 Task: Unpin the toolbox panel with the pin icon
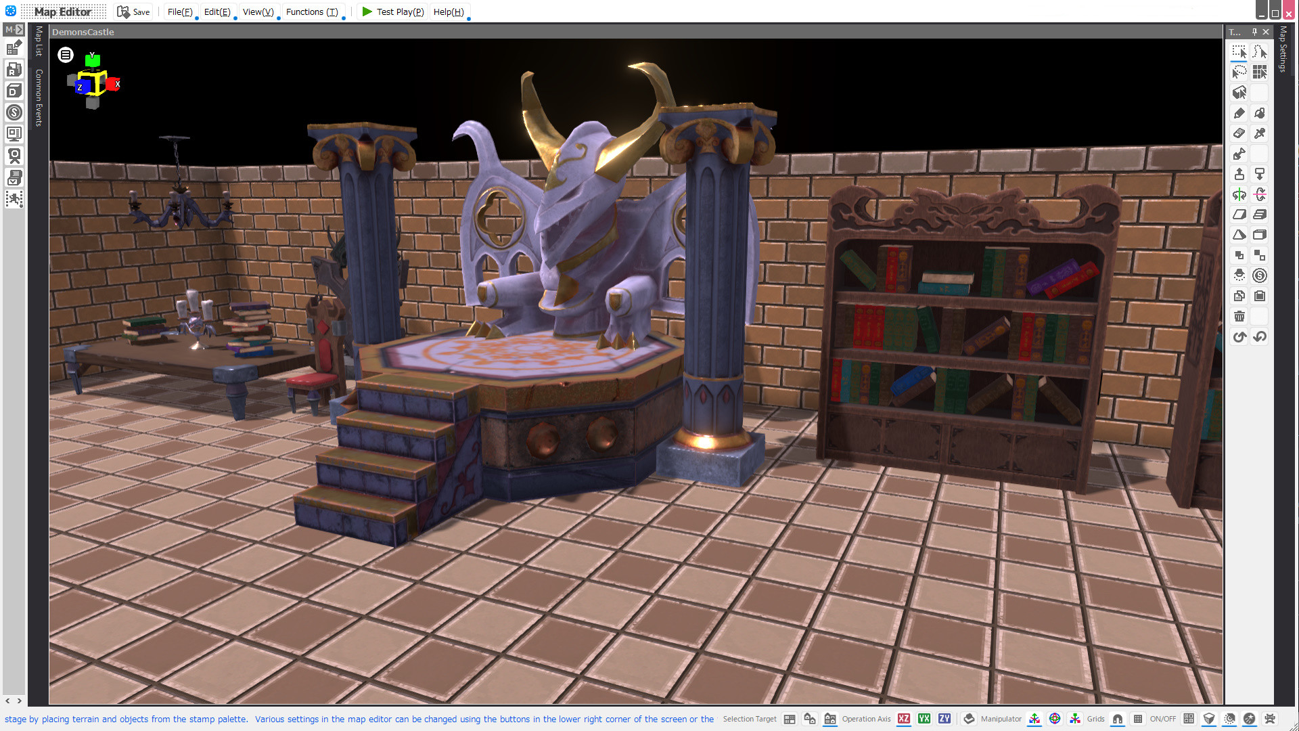[x=1253, y=32]
